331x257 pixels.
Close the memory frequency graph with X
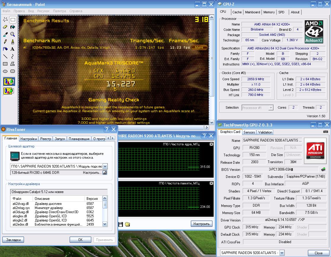click(x=211, y=183)
